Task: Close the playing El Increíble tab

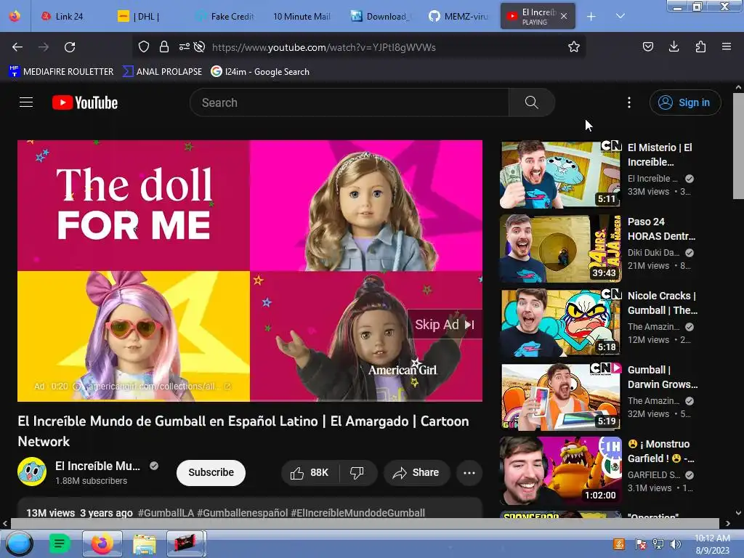Action: 564,16
